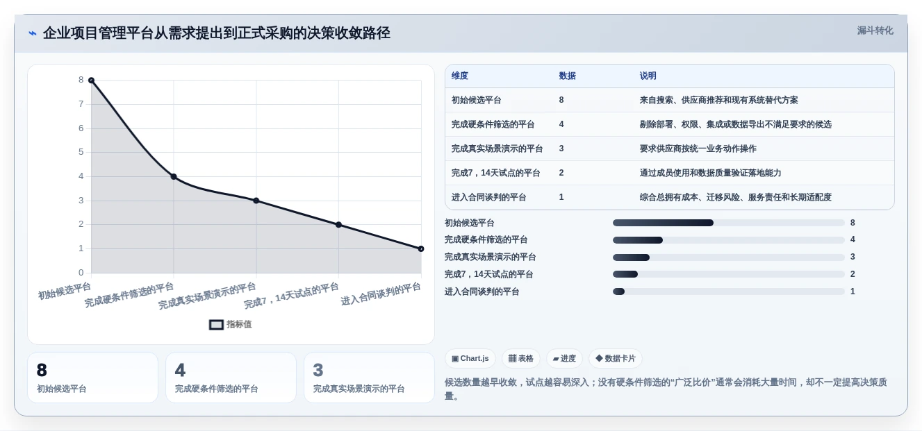Click the progress bar for 完成真实场景演示的平台
922x431 pixels.
(x=729, y=257)
